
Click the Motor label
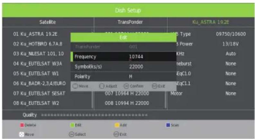(177, 93)
